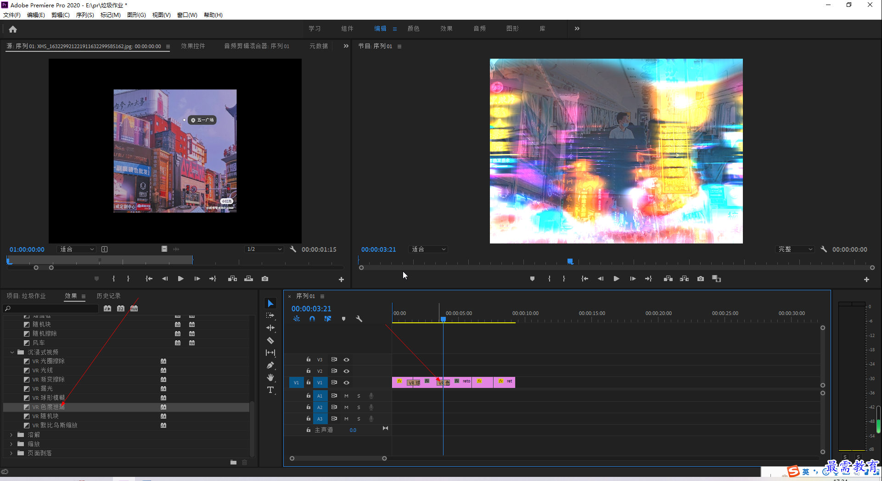
Task: Solo audio track A2
Action: point(359,407)
